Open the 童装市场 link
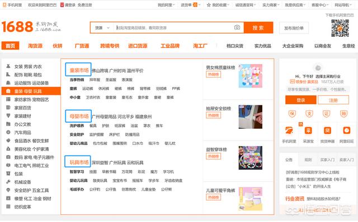358x222 pixels. [x=79, y=70]
